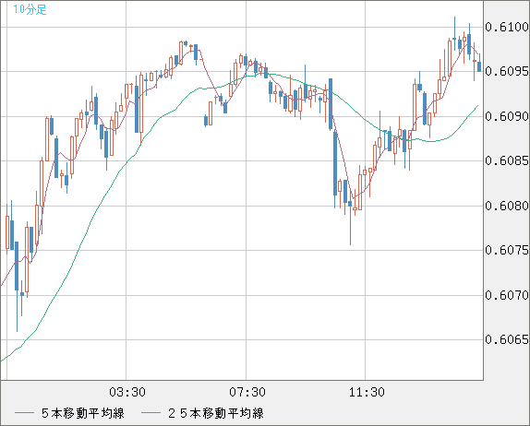This screenshot has width=530, height=426.
Task: Click the 25本移動平均線 legend label
Action: click(x=216, y=413)
